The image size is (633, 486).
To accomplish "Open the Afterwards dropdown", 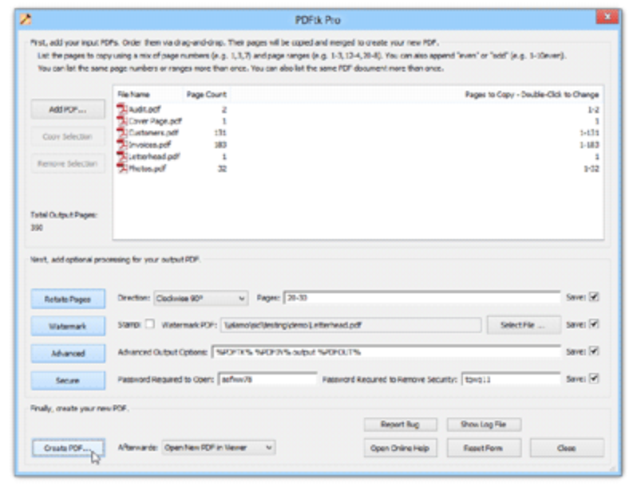I will (x=219, y=448).
